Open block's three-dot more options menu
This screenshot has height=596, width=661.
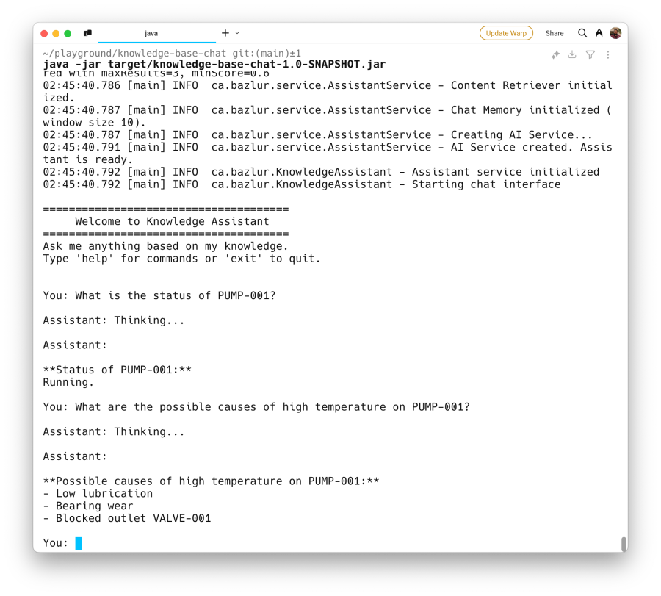[x=608, y=55]
